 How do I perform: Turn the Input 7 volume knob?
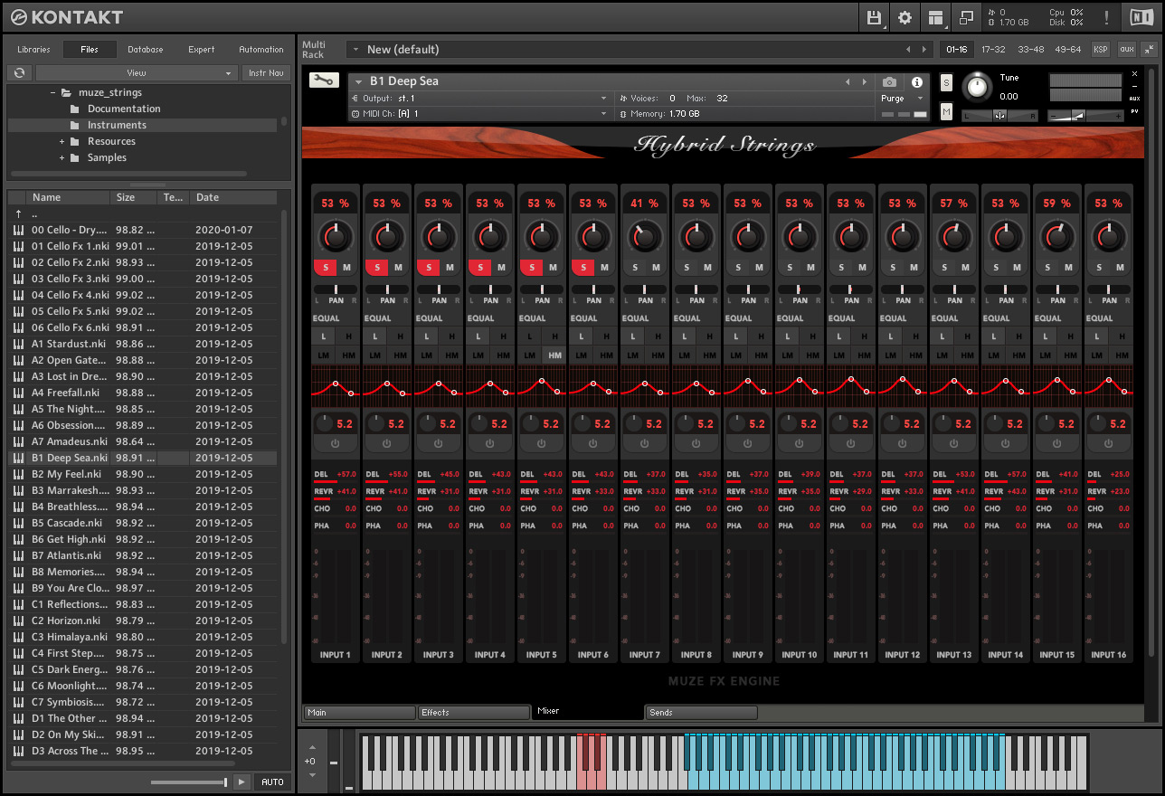tap(645, 237)
